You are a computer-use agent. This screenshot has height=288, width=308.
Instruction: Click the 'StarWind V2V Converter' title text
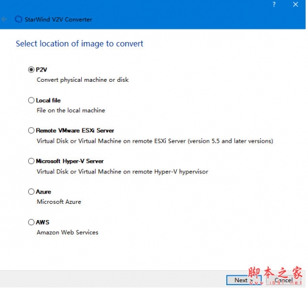pos(58,20)
